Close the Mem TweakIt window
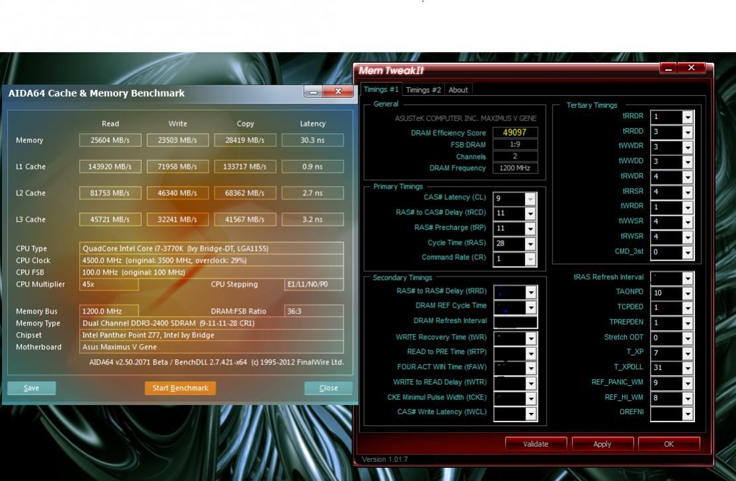This screenshot has width=736, height=481. tap(692, 68)
